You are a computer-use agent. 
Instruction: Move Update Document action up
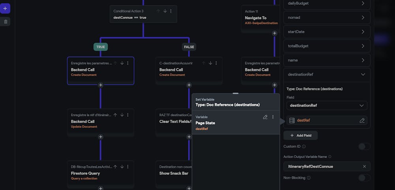tap(115, 115)
